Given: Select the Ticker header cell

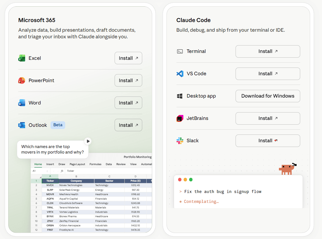Looking at the screenshot, I should (50, 181).
